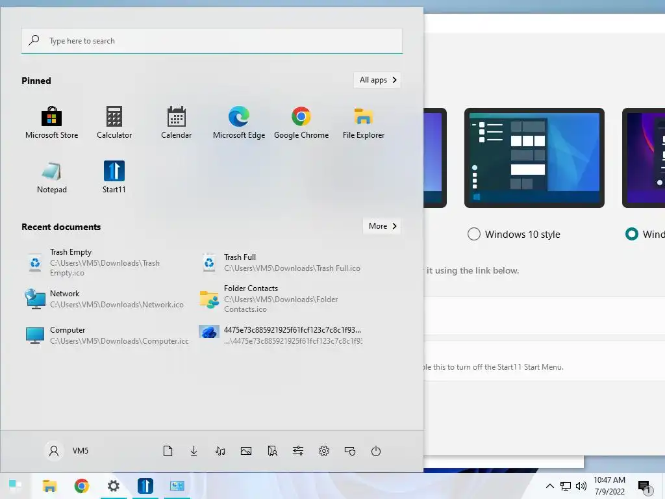Open the notification center icon in the tray
This screenshot has height=499, width=665.
(644, 486)
